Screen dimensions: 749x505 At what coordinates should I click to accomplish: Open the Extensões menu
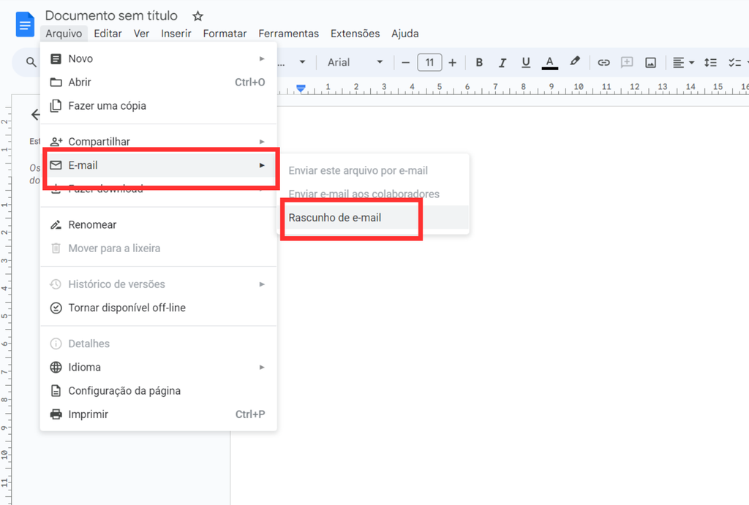pyautogui.click(x=355, y=34)
